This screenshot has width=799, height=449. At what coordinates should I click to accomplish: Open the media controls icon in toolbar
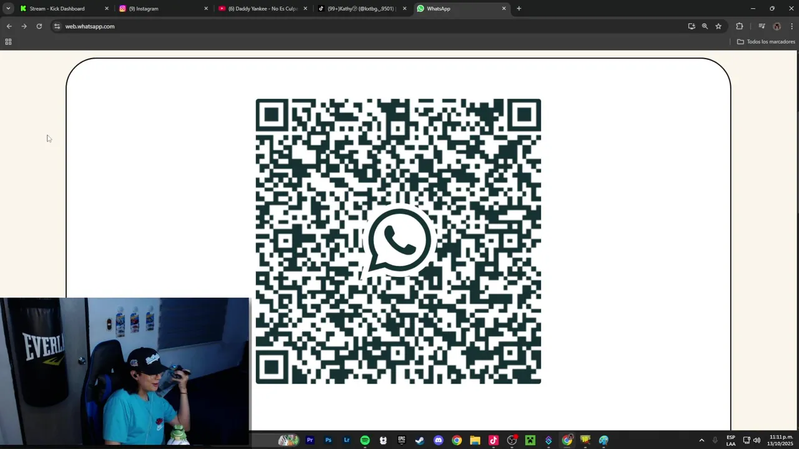click(x=762, y=26)
